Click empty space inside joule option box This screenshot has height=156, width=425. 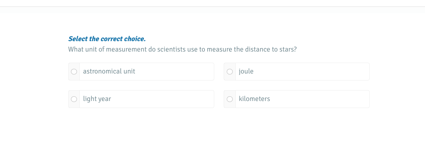coord(315,72)
